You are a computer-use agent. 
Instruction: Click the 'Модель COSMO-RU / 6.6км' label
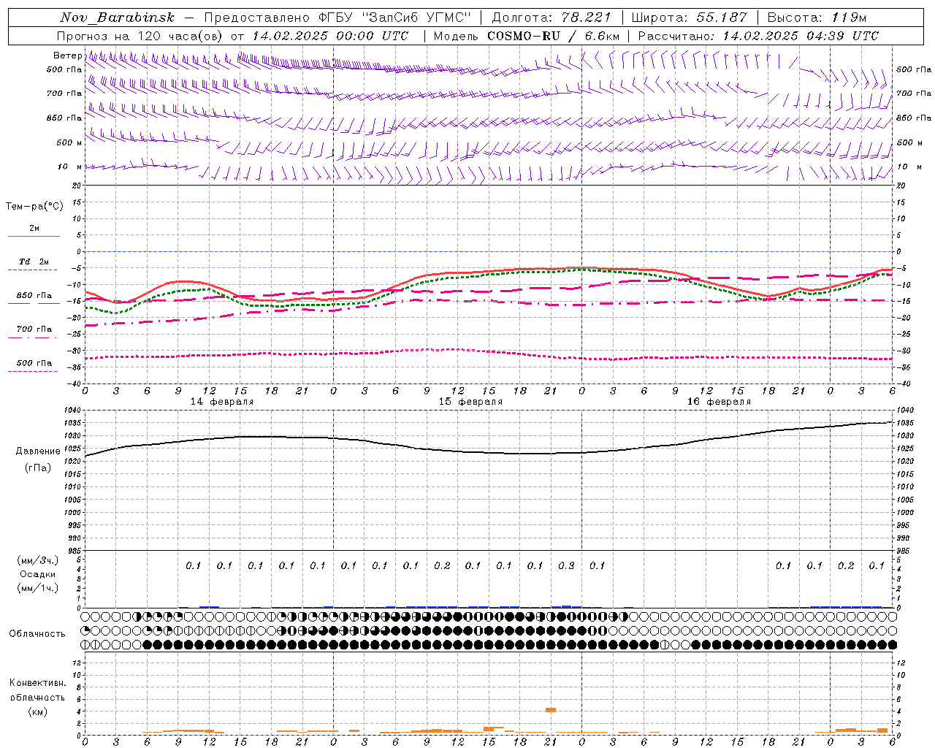point(527,36)
